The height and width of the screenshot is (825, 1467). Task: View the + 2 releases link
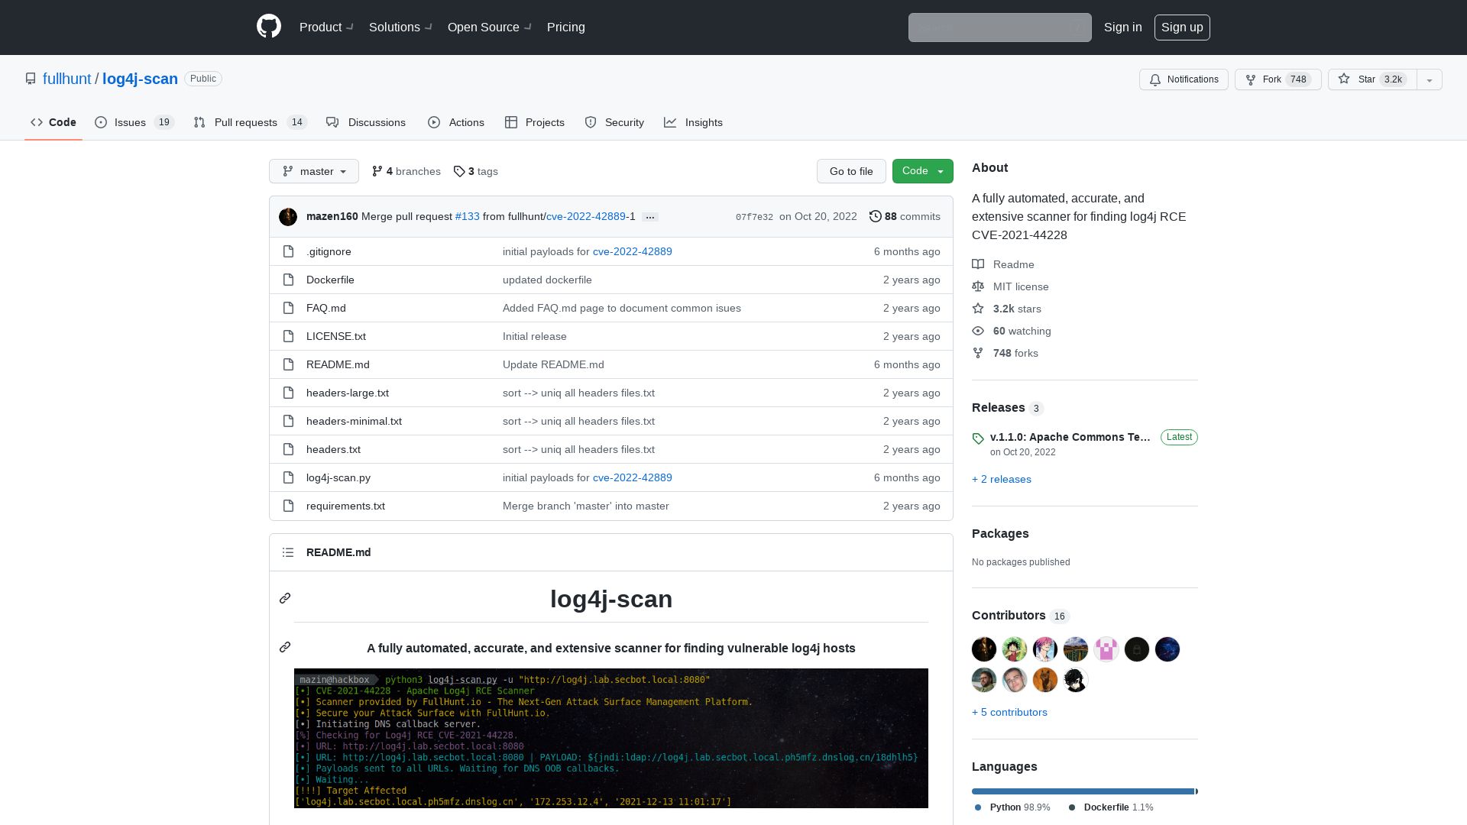[1002, 479]
